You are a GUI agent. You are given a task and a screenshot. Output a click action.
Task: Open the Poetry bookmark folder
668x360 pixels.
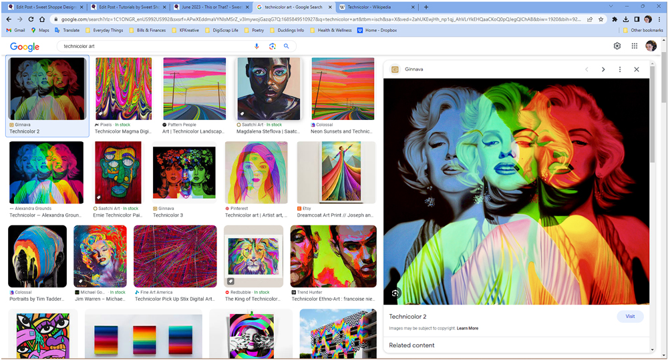pyautogui.click(x=254, y=30)
